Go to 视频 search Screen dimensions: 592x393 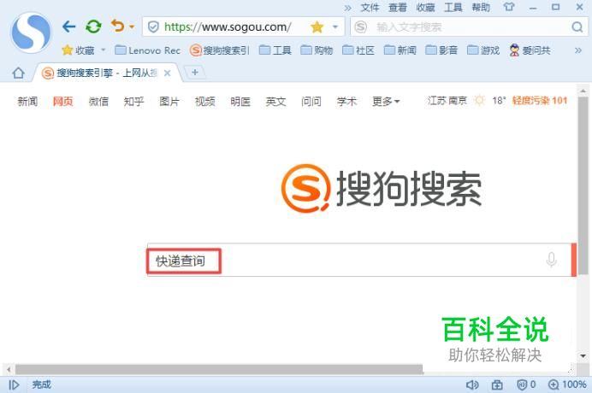[x=205, y=101]
